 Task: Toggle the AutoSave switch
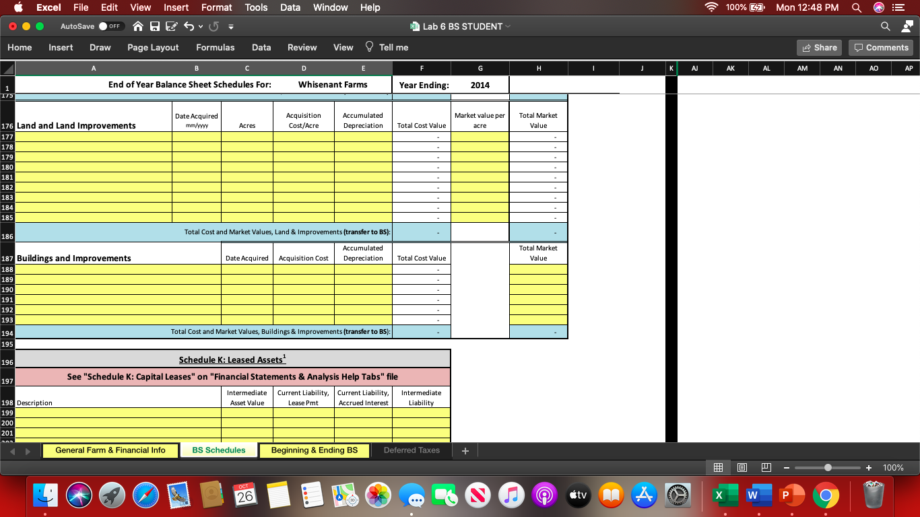click(110, 26)
